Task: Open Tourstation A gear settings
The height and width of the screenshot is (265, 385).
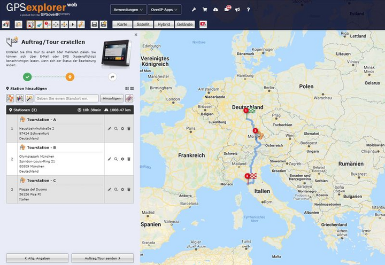Action: click(122, 129)
